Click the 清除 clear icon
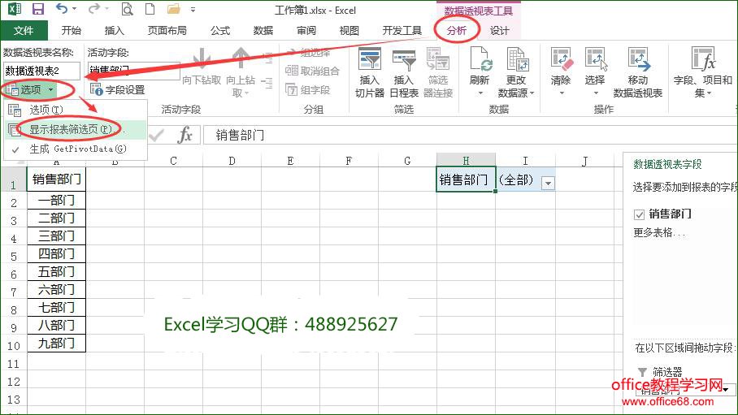 [x=561, y=59]
